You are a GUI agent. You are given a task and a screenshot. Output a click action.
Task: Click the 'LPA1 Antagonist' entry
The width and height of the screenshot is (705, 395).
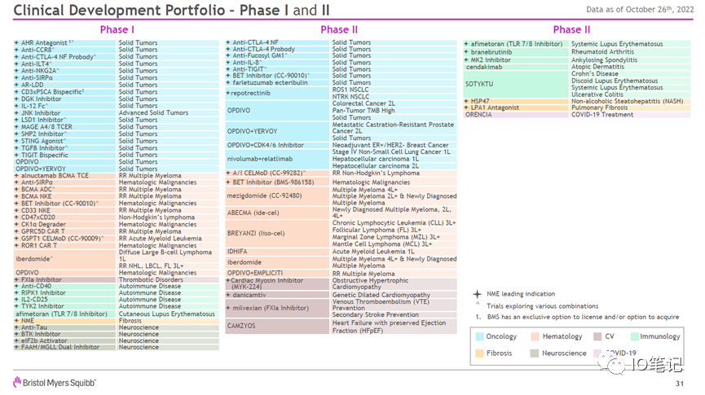495,108
